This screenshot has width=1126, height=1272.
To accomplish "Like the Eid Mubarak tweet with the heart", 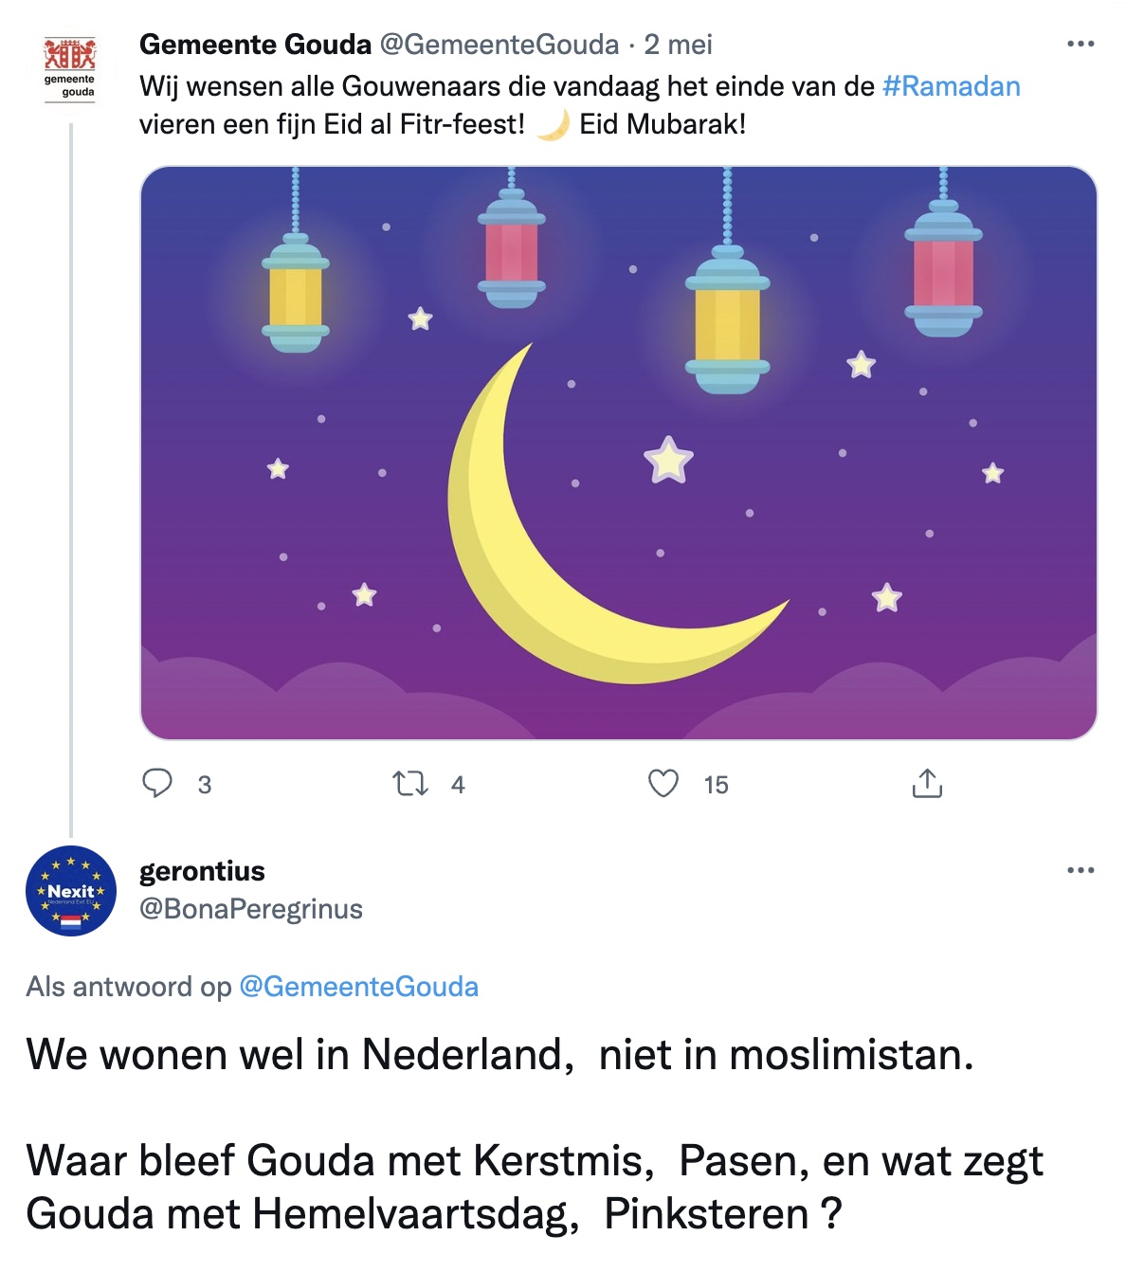I will (663, 784).
